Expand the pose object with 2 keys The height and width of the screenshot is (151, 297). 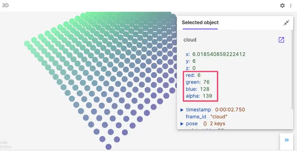[x=182, y=123]
